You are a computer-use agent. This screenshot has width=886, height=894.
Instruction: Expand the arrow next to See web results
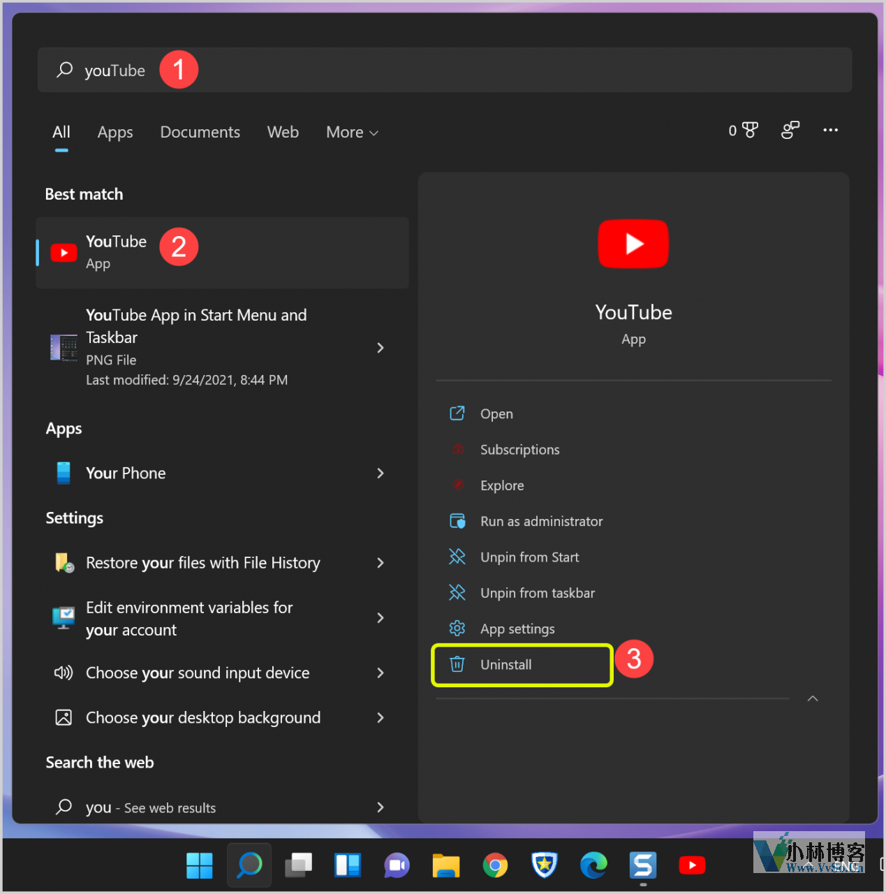[381, 807]
